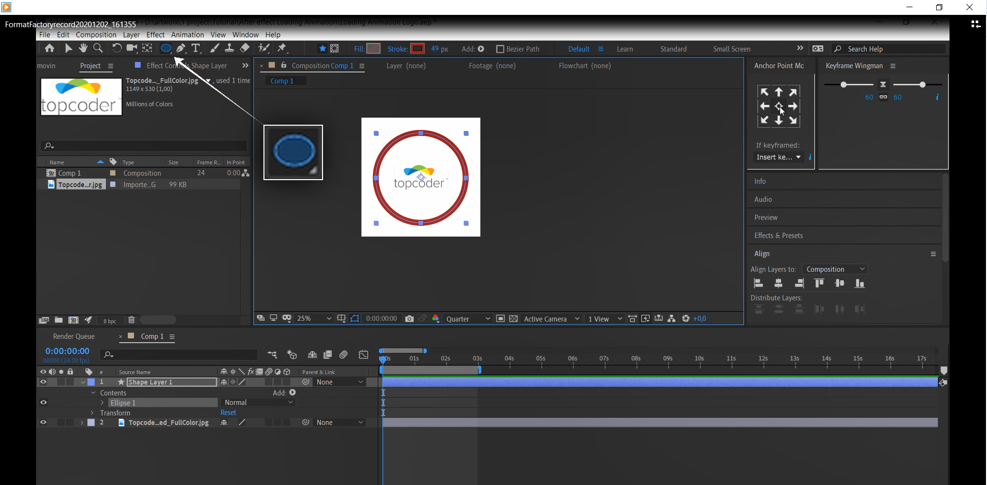Open the Graph Editor icon in timeline
This screenshot has height=485, width=987.
coord(364,355)
